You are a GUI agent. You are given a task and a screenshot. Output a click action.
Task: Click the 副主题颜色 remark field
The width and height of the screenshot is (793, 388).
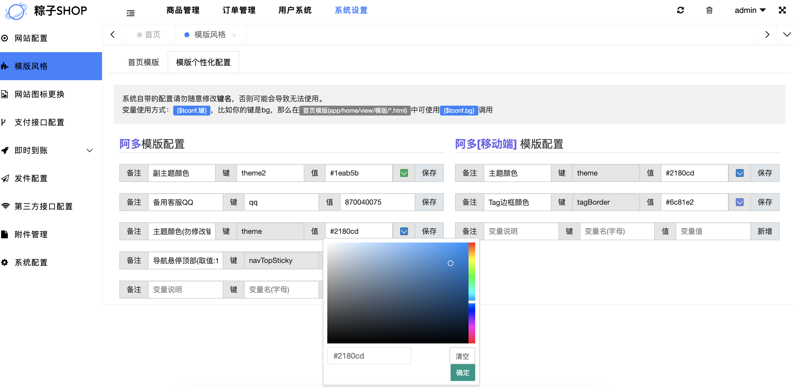(x=182, y=173)
